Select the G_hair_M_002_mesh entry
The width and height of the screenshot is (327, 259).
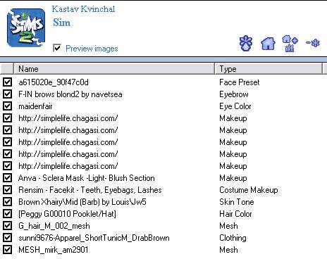click(x=54, y=226)
